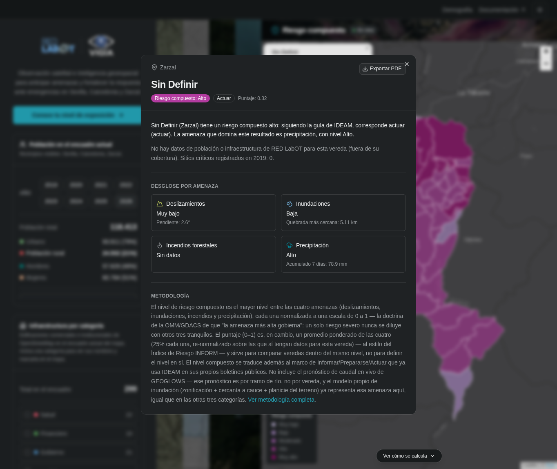The width and height of the screenshot is (557, 469).
Task: Click the Deslizamientos mountain icon
Action: click(160, 204)
